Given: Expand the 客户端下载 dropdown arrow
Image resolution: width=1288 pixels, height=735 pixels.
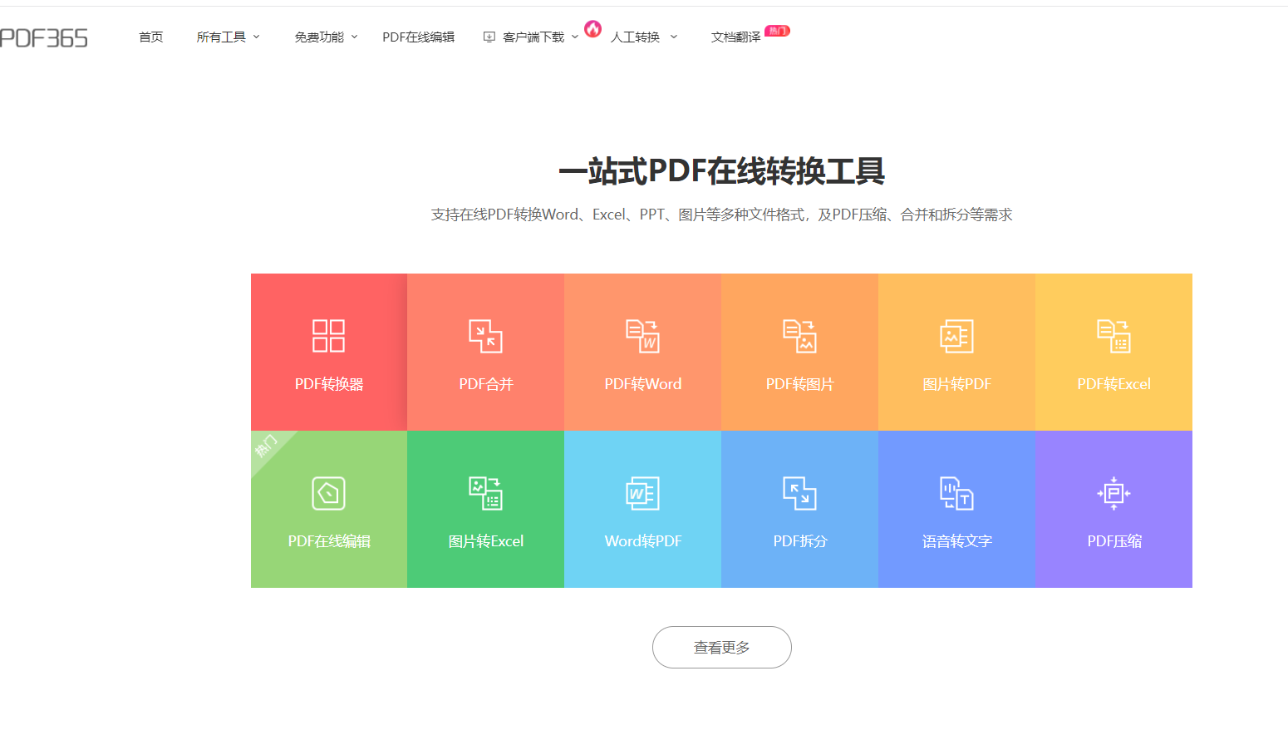Looking at the screenshot, I should pos(574,37).
